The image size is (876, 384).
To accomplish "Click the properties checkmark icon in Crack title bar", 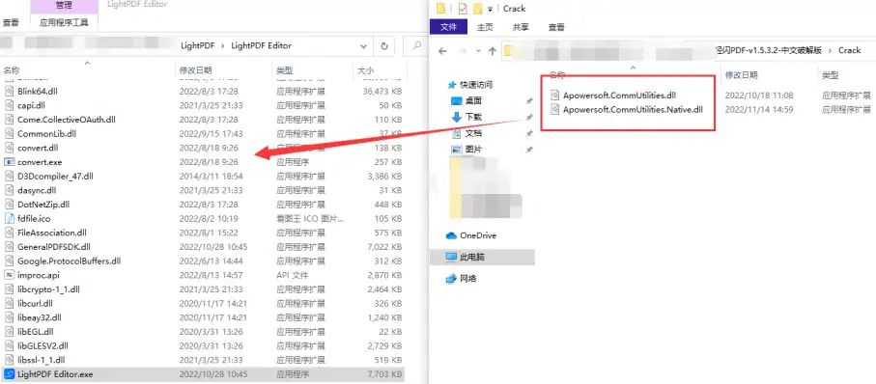I will [x=462, y=9].
